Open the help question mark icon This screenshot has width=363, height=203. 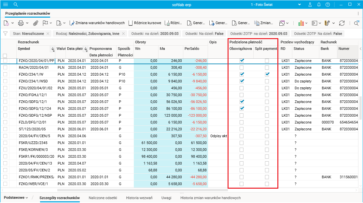pos(328,5)
